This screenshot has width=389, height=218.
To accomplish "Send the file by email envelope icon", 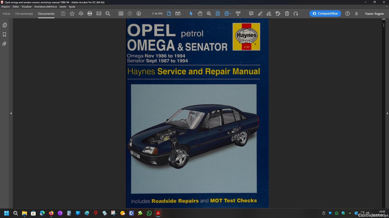I will (x=99, y=14).
